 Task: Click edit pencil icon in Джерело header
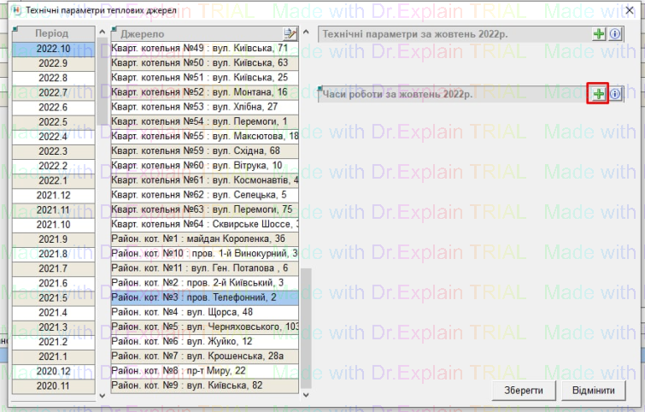click(290, 33)
